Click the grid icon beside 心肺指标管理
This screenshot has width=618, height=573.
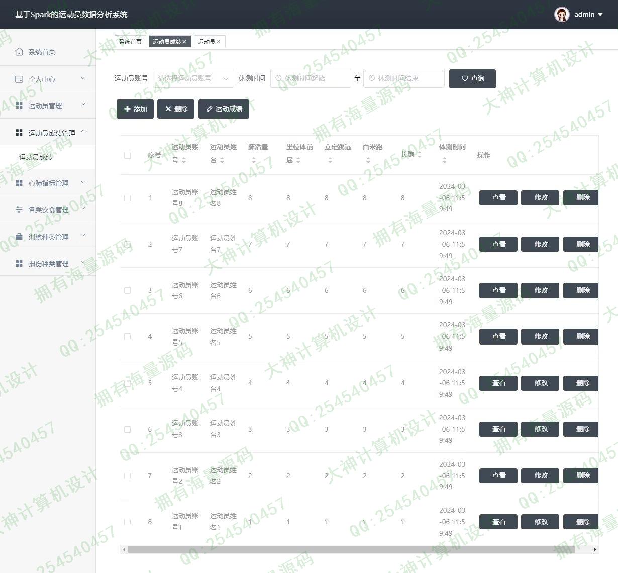click(19, 183)
